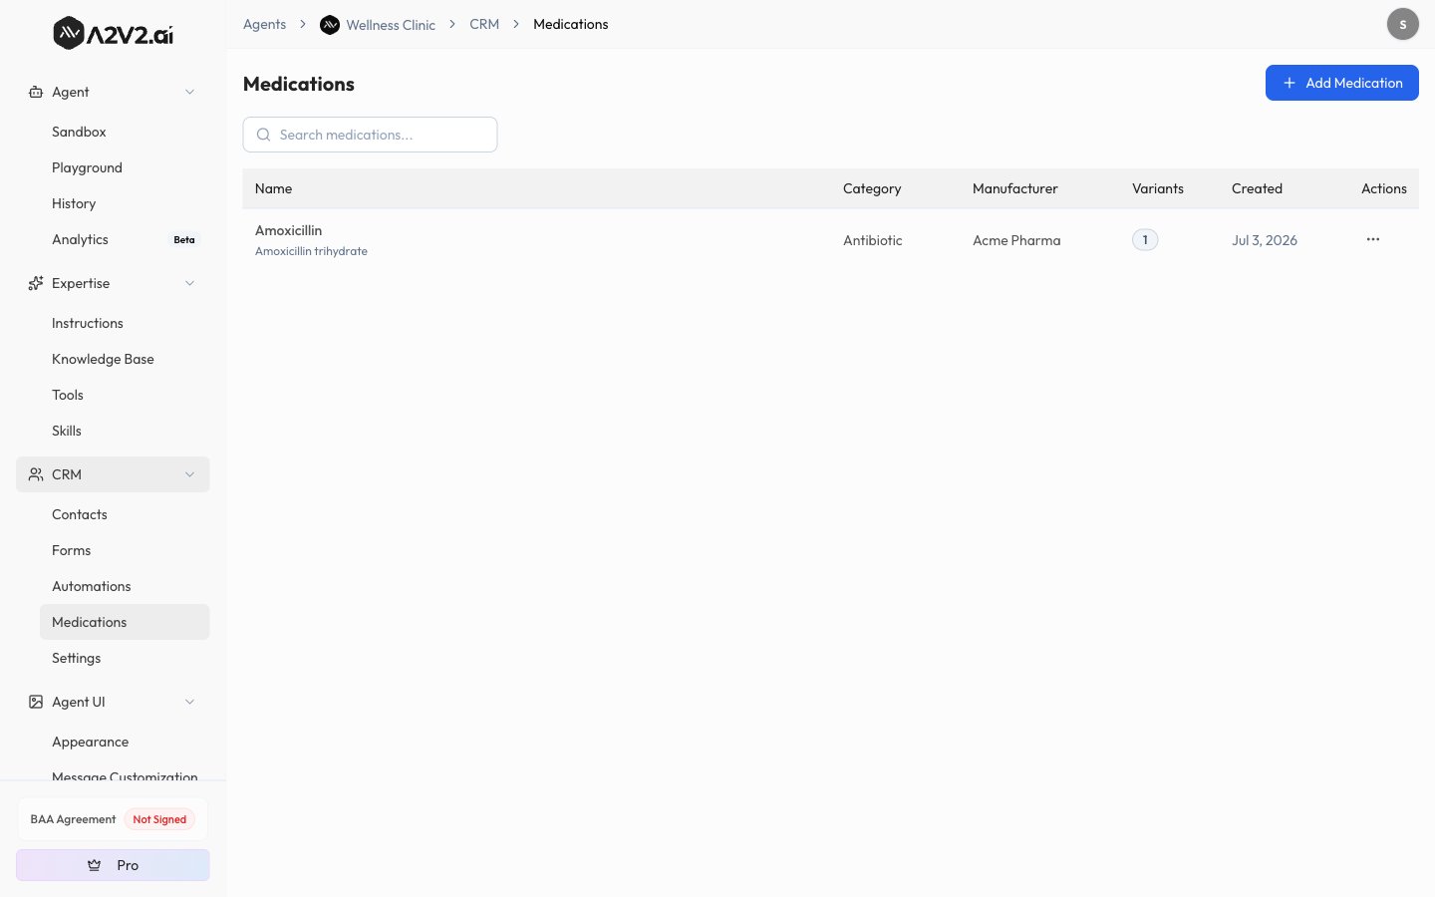Go to CRM breadcrumb link
Viewport: 1435px width, 897px height.
(x=484, y=24)
